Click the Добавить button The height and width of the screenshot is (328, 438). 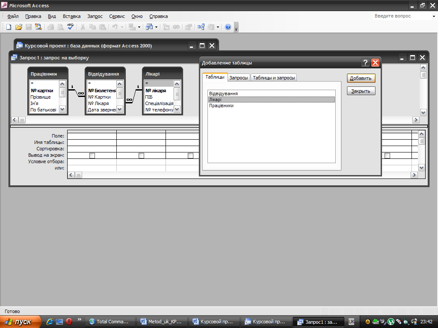361,78
